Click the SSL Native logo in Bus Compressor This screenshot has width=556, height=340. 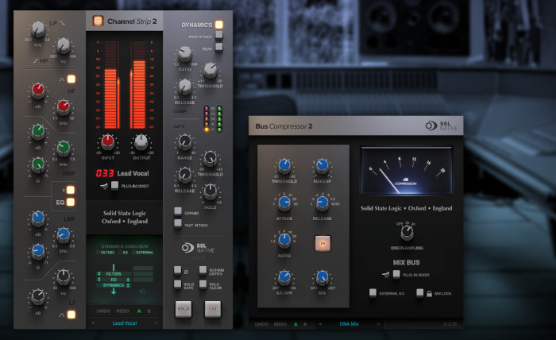[442, 126]
